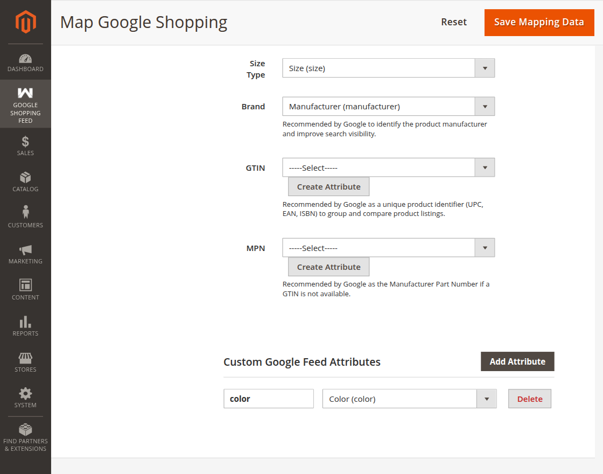Open the Stores storefront icon
This screenshot has height=474, width=603.
25,358
